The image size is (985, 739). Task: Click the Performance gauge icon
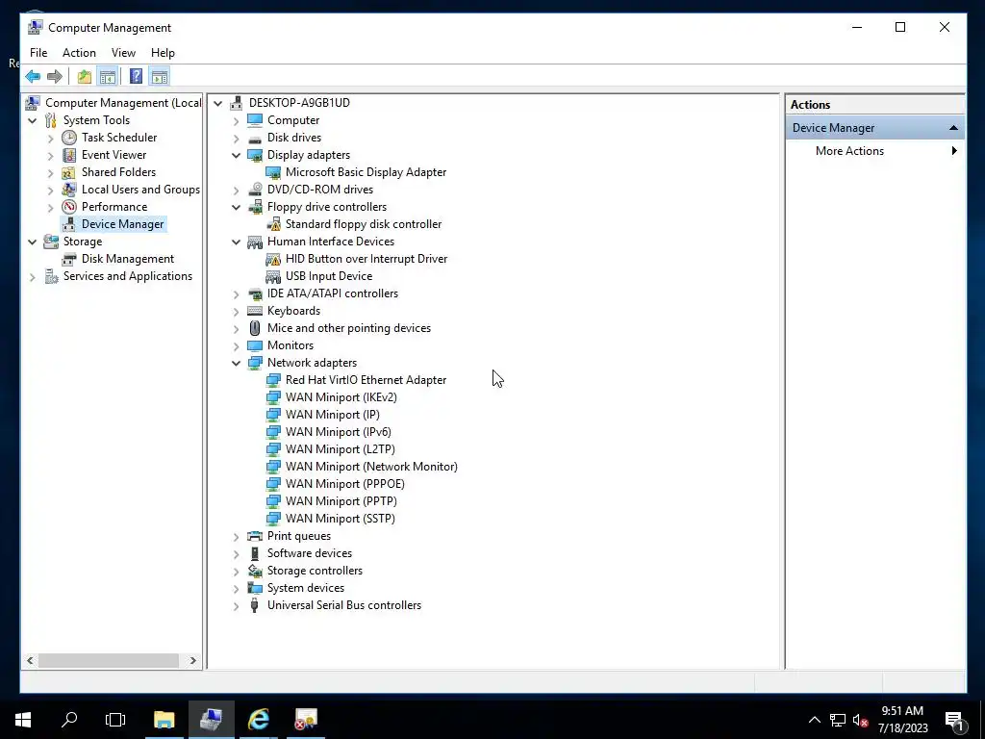click(69, 207)
